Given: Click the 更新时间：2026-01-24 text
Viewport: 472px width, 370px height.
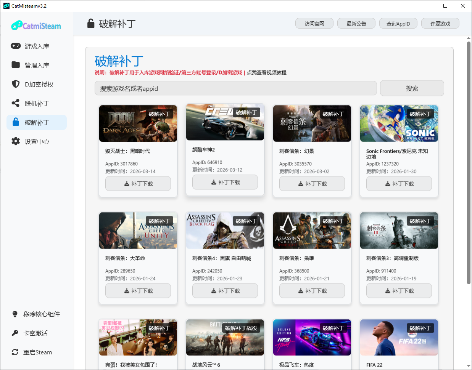Looking at the screenshot, I should click(x=130, y=279).
